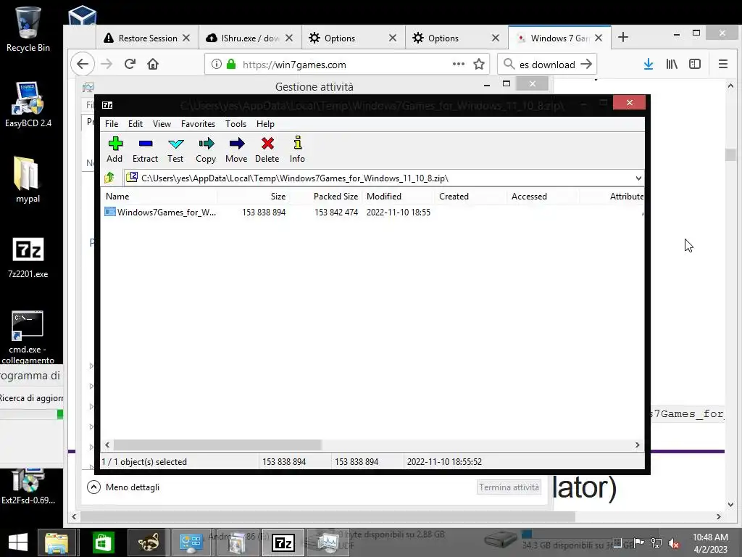Choose the Move toolbar icon
This screenshot has width=742, height=557.
(236, 149)
